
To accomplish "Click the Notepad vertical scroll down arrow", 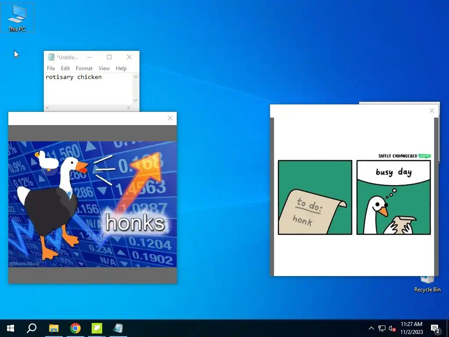I will pos(136,100).
